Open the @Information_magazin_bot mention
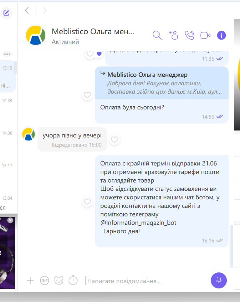Viewport: 240px width, 302px height. pos(138,222)
